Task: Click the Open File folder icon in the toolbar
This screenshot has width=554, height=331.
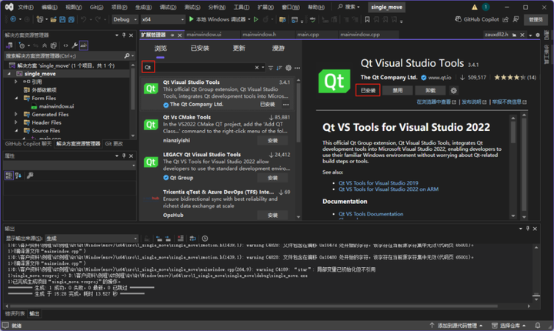Action: pos(53,19)
